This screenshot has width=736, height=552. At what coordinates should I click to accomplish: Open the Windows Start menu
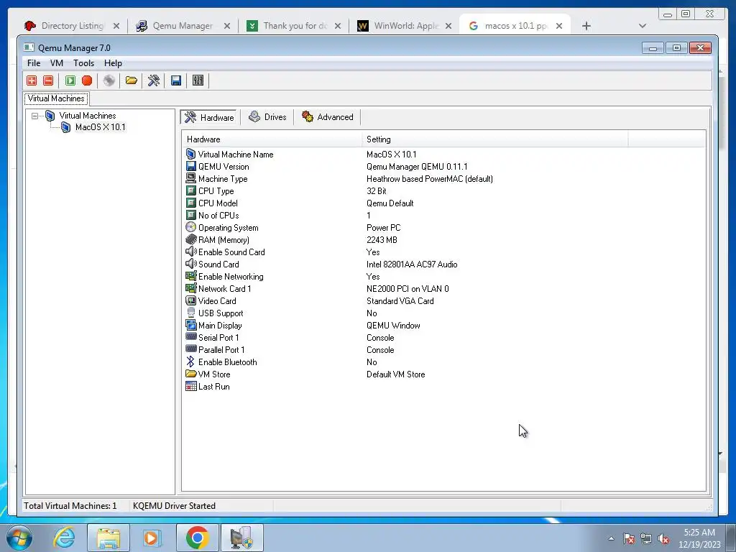pyautogui.click(x=19, y=538)
